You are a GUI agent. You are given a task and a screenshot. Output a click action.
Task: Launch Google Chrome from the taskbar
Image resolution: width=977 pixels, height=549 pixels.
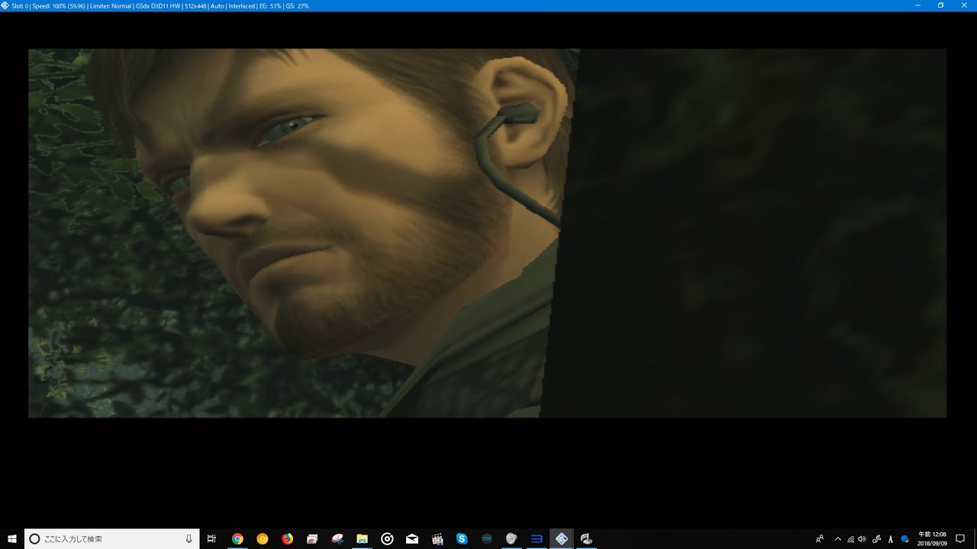(237, 539)
